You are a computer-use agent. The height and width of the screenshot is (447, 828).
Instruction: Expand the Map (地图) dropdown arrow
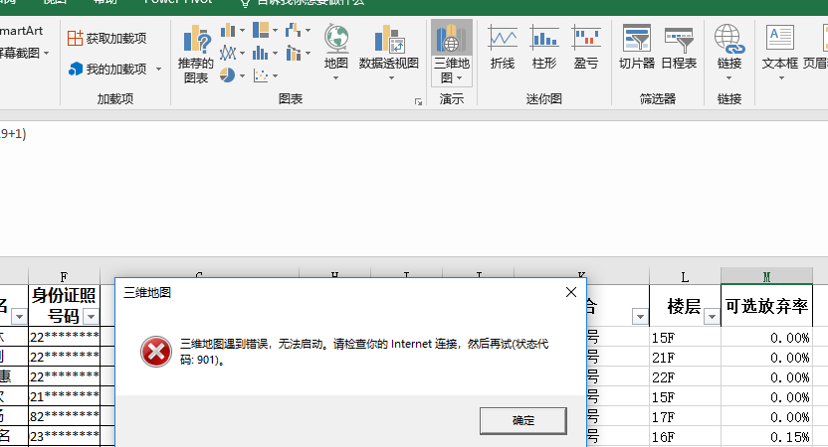pos(335,78)
